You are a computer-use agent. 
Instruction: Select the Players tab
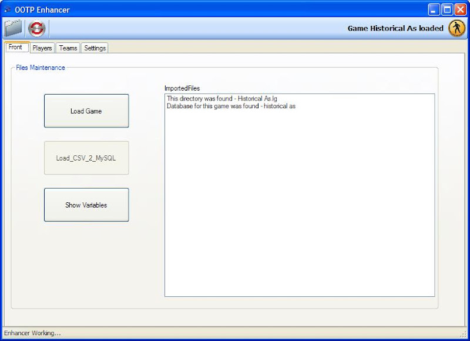(42, 48)
